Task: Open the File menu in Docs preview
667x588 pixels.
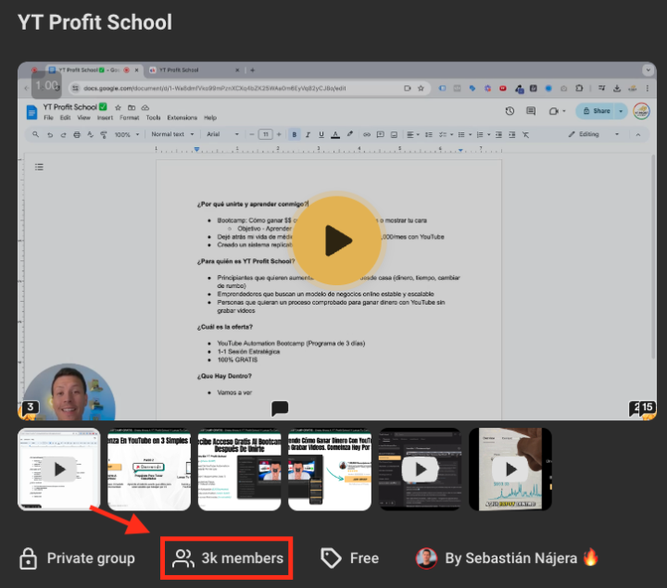Action: point(48,118)
